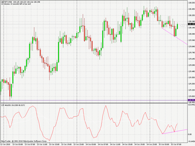The image size is (195, 146).
Task: Click the '14 Oct 03:00' time axis label
Action: click(91, 144)
